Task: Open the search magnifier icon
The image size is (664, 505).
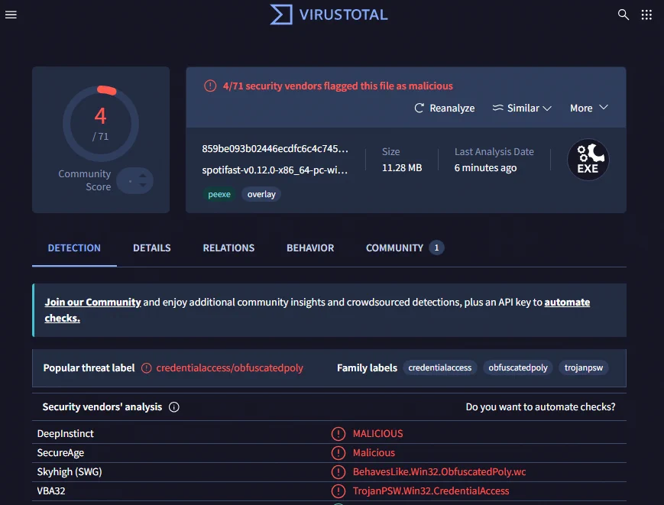Action: tap(623, 15)
